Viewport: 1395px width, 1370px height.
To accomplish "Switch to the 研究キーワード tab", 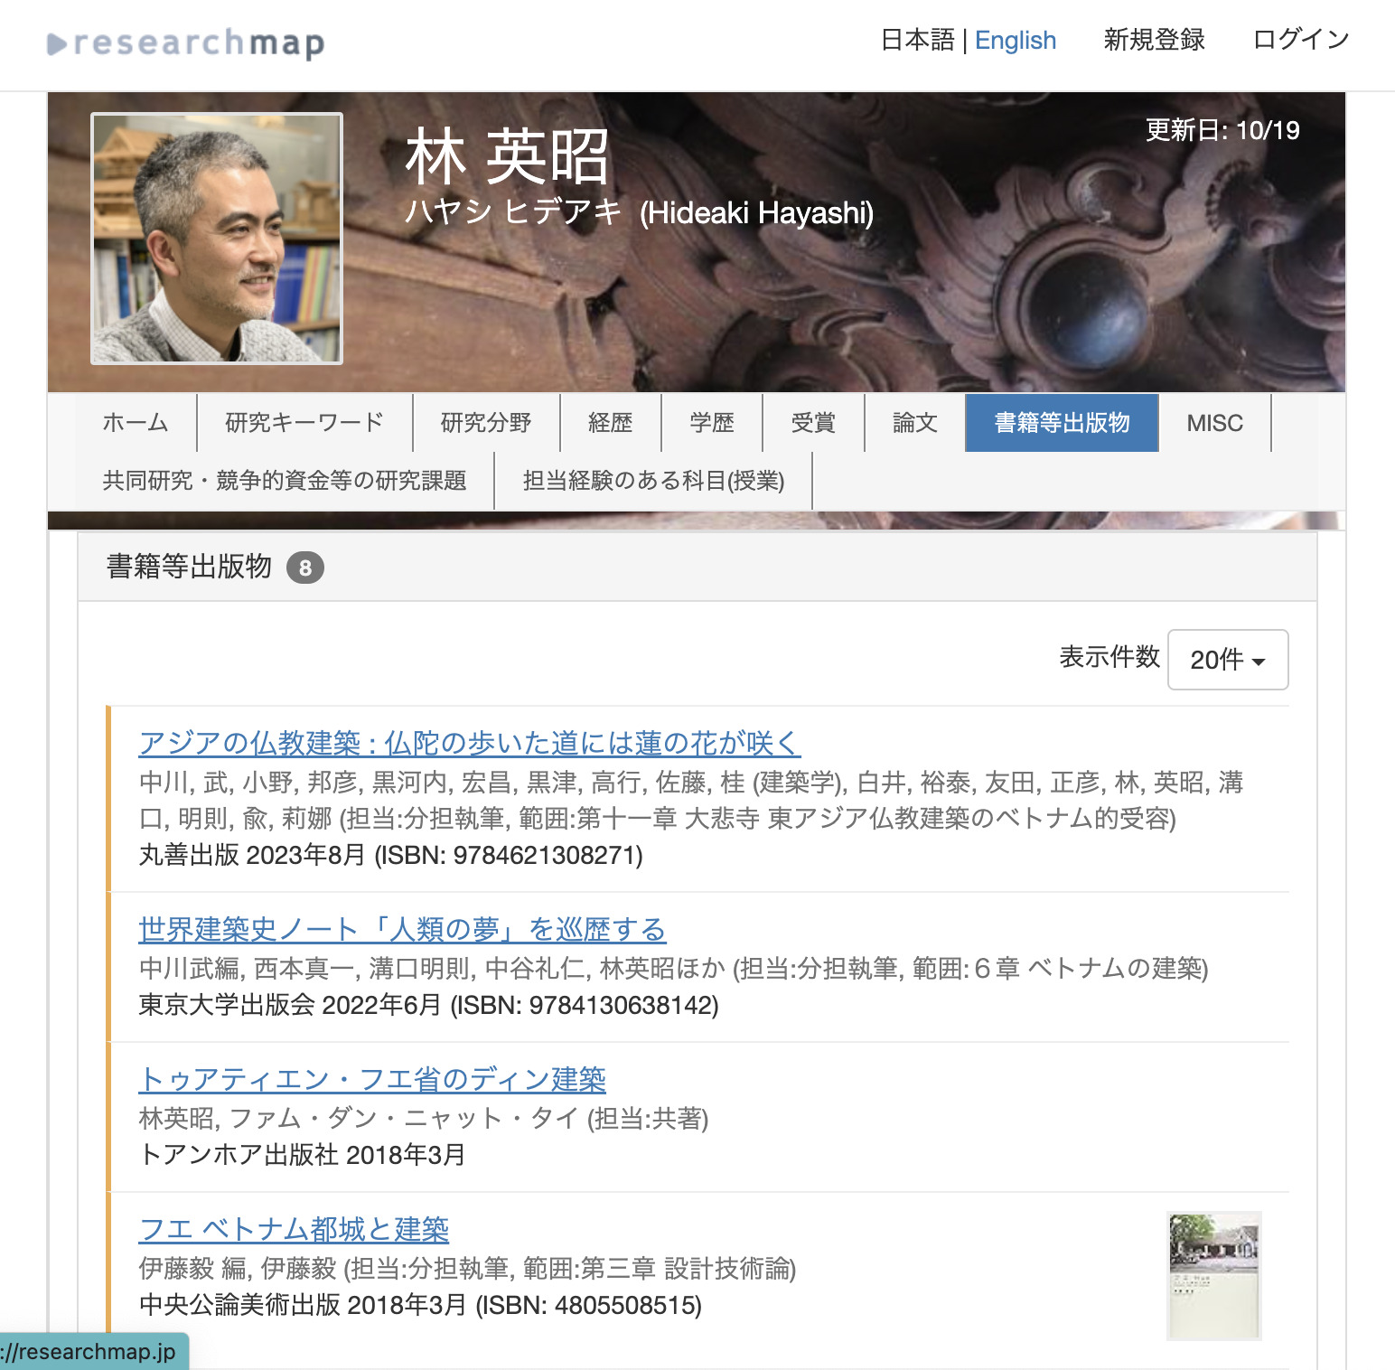I will 304,423.
